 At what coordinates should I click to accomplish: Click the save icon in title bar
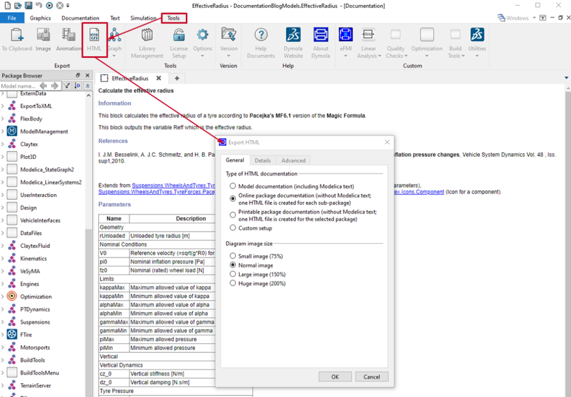28,6
